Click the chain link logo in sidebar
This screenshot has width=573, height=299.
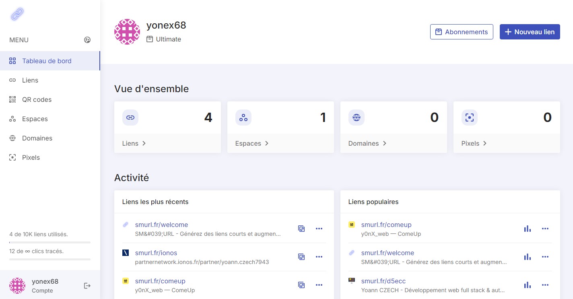tap(17, 14)
